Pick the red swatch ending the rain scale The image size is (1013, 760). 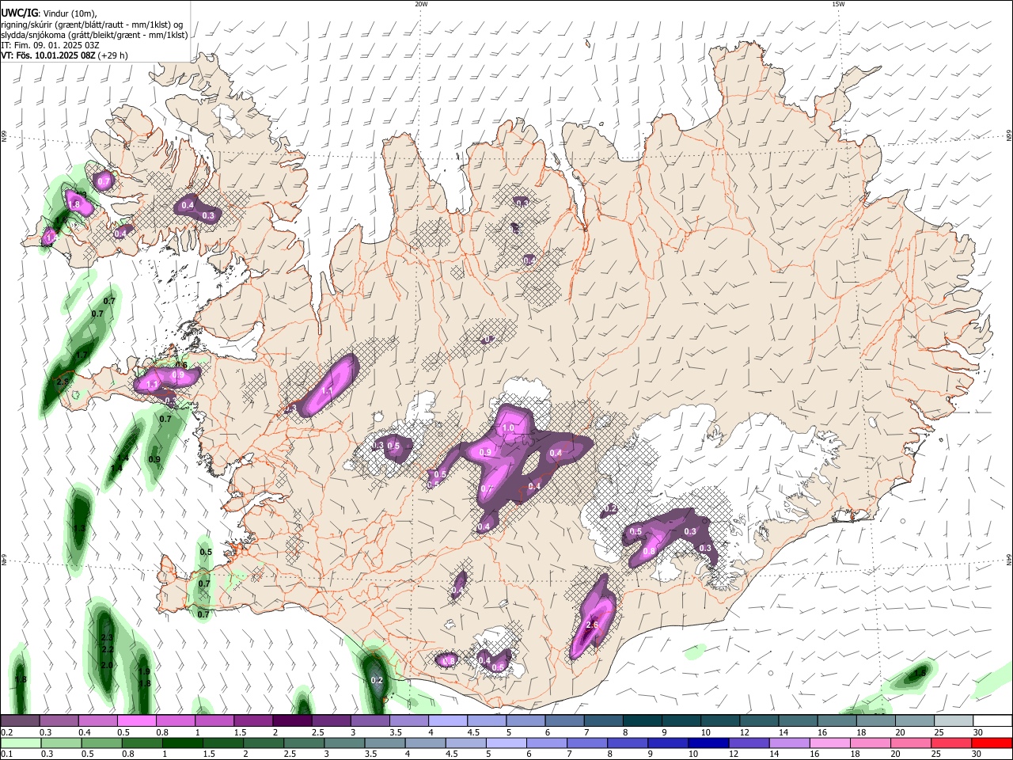click(x=992, y=743)
